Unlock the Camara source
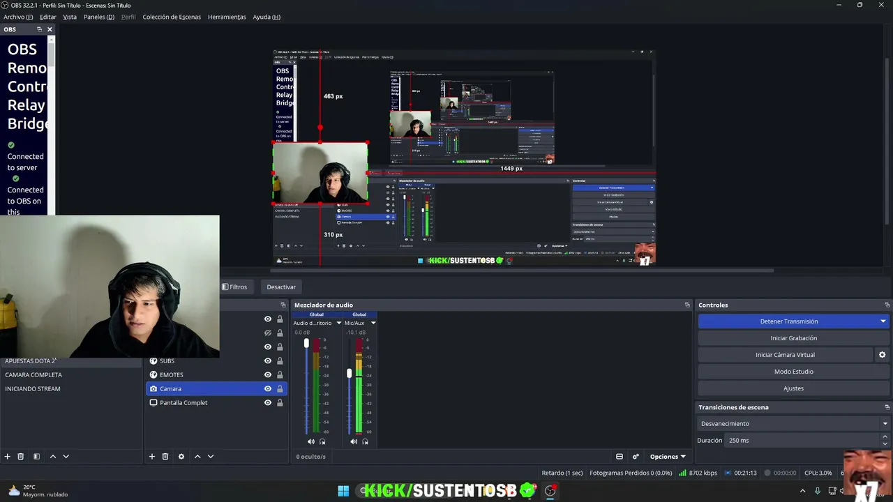Viewport: 893px width, 502px height. (280, 389)
